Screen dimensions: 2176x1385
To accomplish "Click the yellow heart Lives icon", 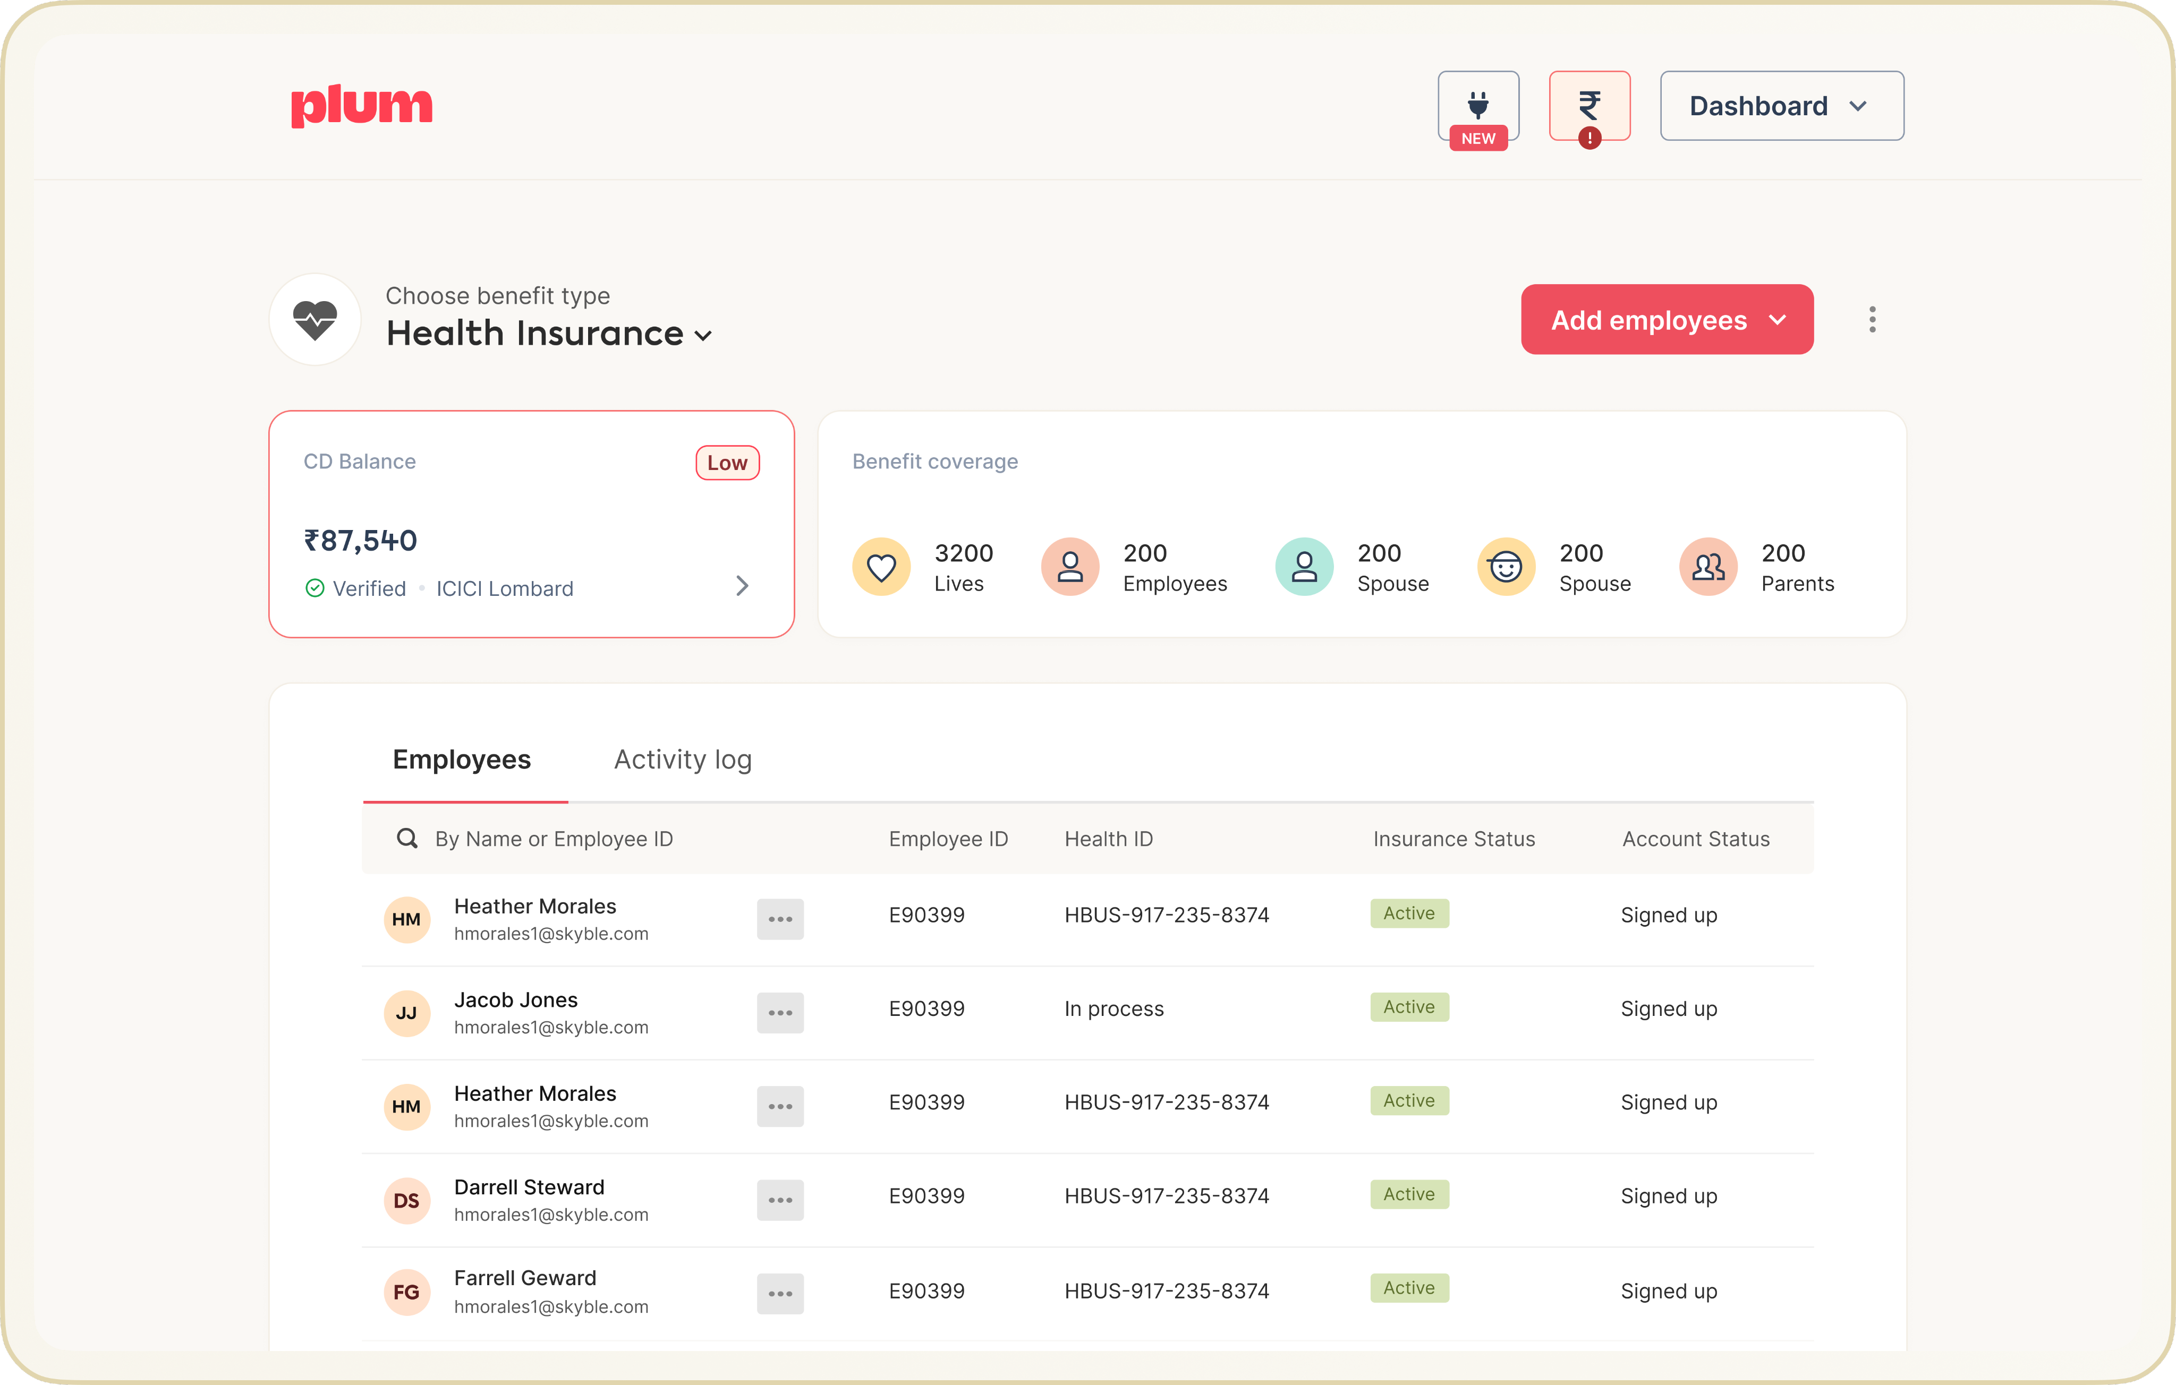I will coord(881,567).
